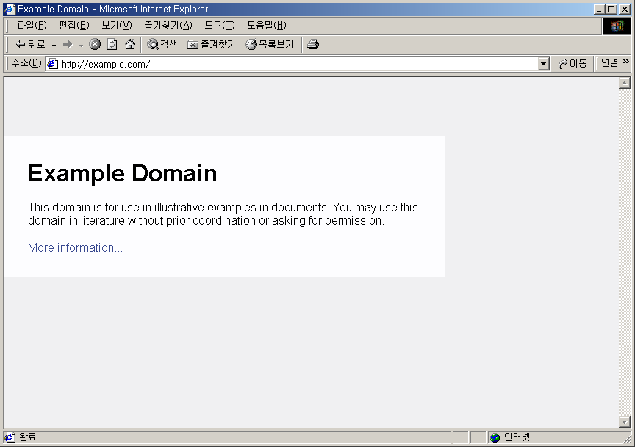Open the Back history dropdown arrow
635x447 pixels.
54,45
